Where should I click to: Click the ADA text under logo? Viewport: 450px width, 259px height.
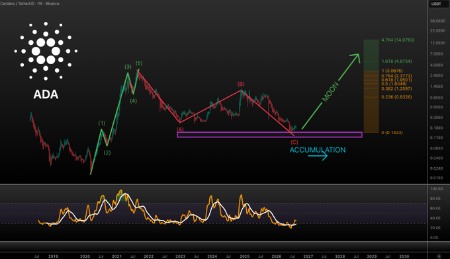pyautogui.click(x=46, y=94)
